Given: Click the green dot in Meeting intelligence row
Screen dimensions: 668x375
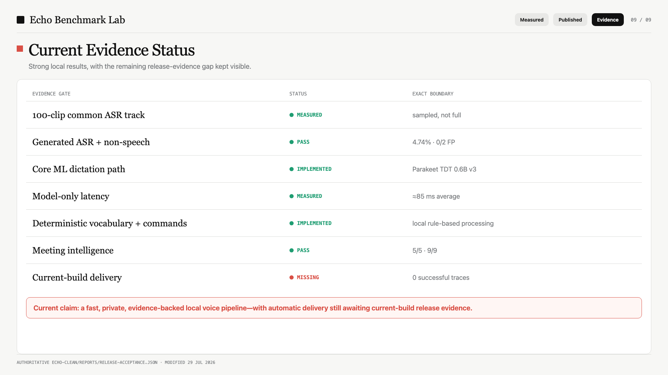Looking at the screenshot, I should pos(292,250).
